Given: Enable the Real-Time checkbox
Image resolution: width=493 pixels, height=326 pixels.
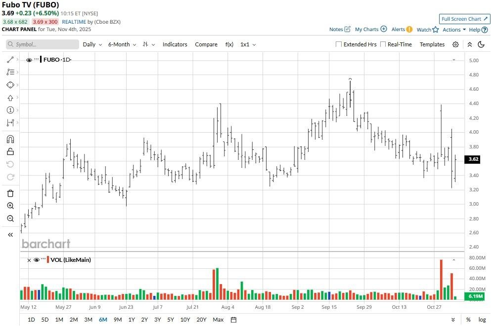Looking at the screenshot, I should click(383, 44).
